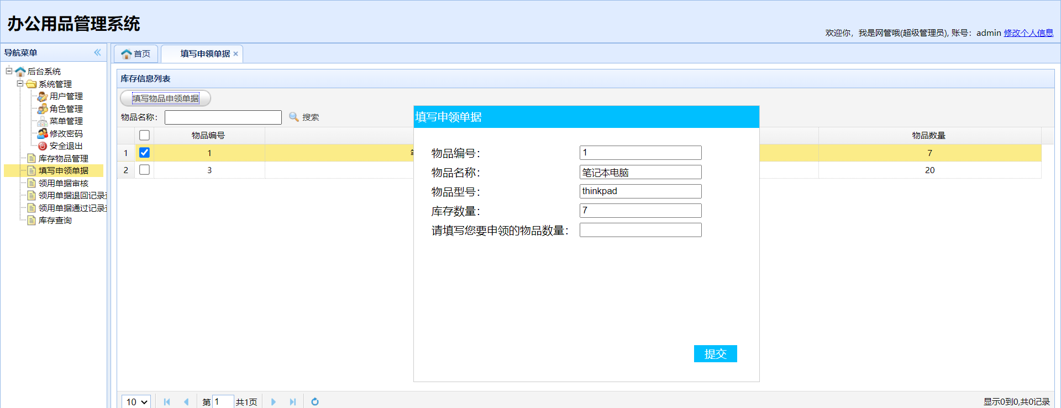The width and height of the screenshot is (1061, 408).
Task: Click the 物品型号 field showing thinkpad
Action: 640,191
